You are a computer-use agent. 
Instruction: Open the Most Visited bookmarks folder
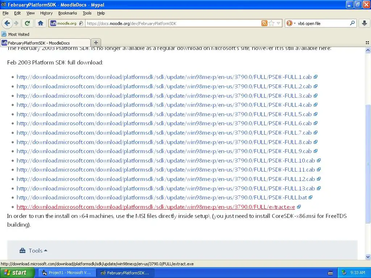coord(15,34)
